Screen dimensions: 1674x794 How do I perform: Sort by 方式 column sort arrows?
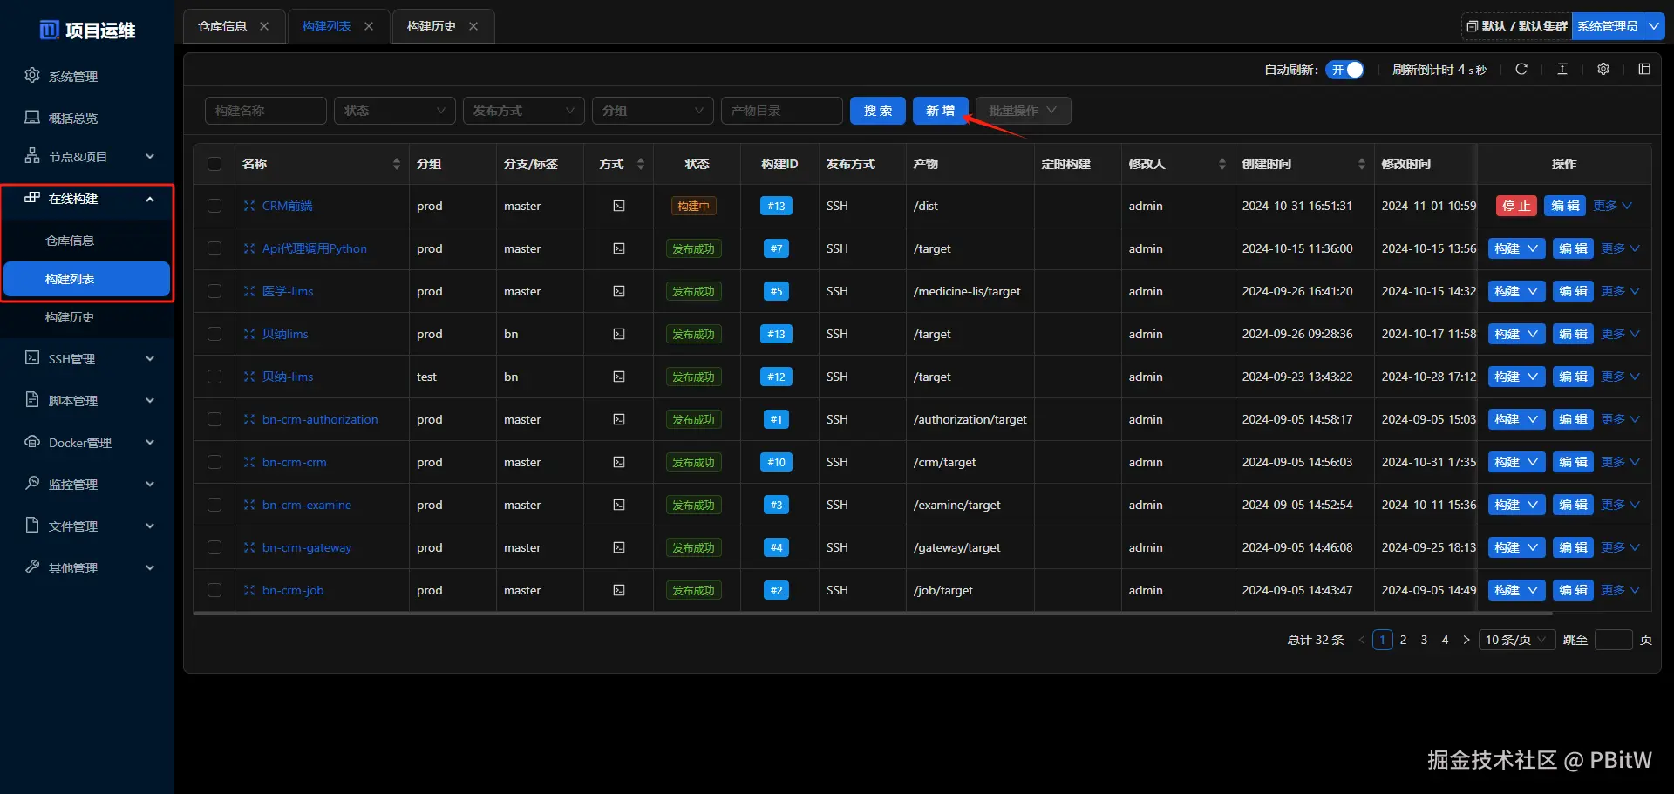point(641,164)
